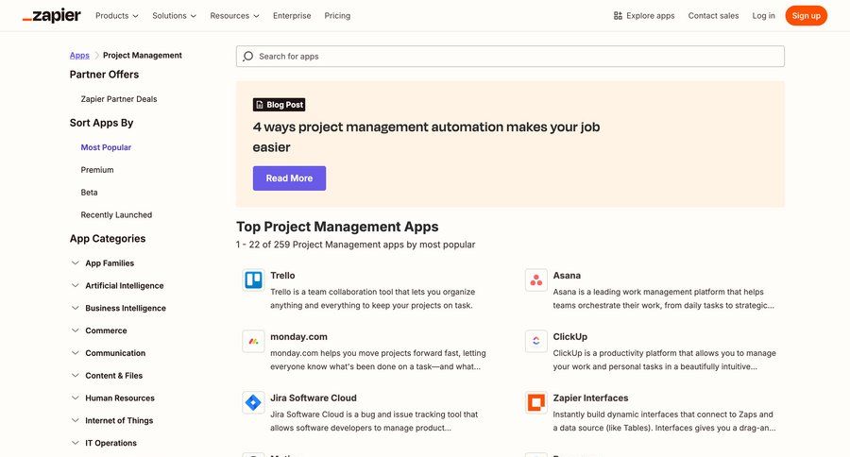
Task: Click the Apps breadcrumb link
Action: 79,56
